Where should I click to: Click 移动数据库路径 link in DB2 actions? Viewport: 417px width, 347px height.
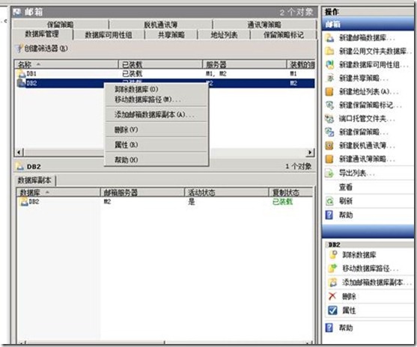point(370,268)
